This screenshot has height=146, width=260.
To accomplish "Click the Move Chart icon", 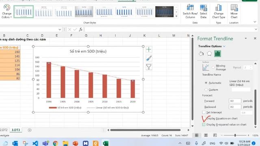I will point(234,8).
